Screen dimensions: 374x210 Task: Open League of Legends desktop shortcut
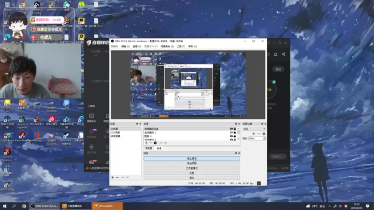22,122
